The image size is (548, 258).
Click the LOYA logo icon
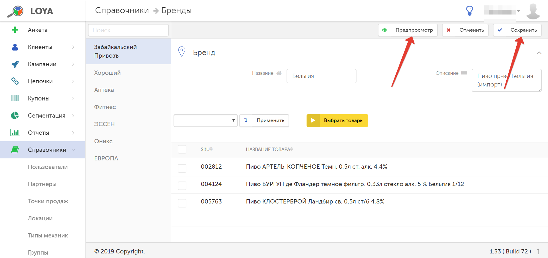tap(15, 11)
